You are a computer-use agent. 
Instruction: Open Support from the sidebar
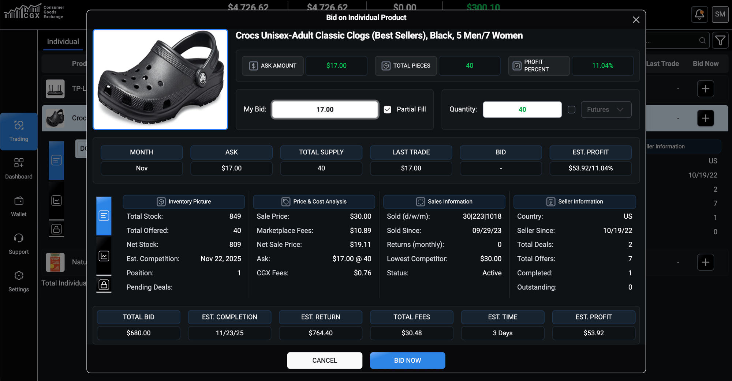(18, 244)
